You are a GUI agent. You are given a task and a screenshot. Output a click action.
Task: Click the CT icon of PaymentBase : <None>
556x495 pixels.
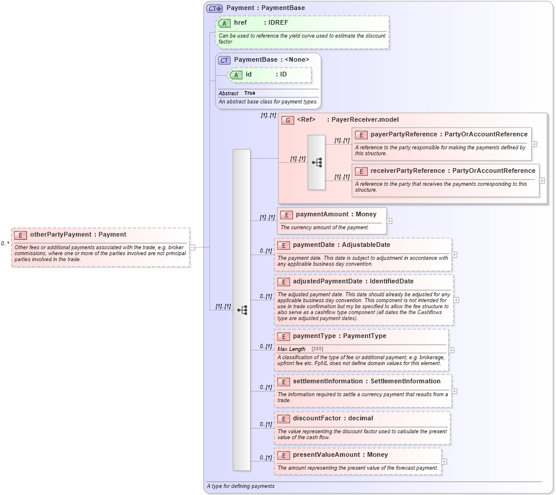click(x=224, y=60)
